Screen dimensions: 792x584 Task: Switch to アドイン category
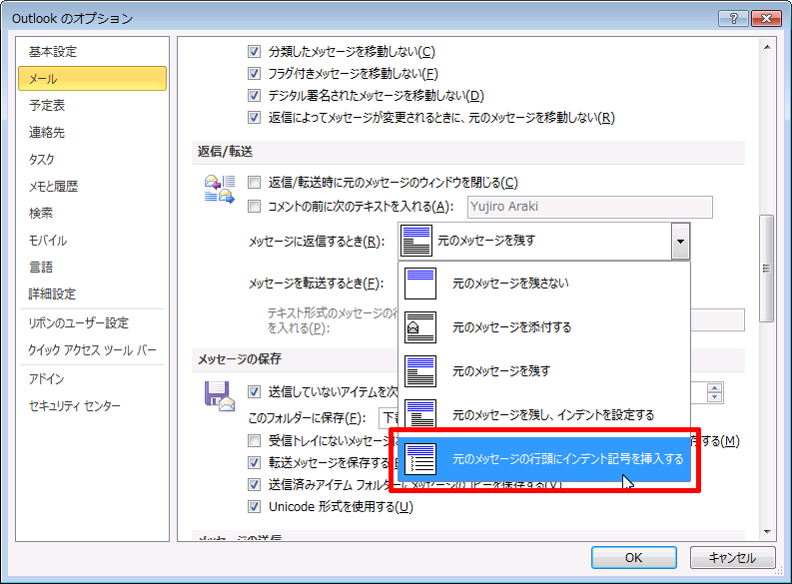click(93, 379)
